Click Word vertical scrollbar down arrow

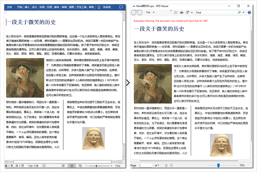pyautogui.click(x=124, y=158)
